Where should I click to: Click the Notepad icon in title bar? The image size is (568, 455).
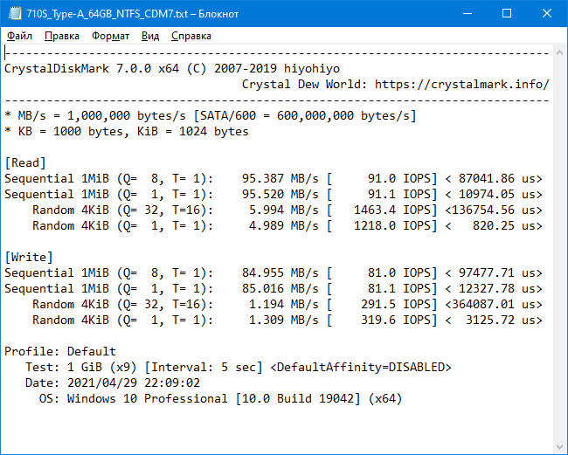coord(15,14)
